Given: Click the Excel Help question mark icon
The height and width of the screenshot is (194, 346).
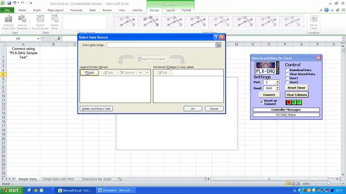Looking at the screenshot, I should point(327,10).
